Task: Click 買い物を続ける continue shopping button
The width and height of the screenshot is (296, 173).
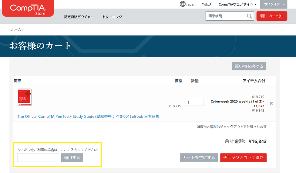Action: click(x=249, y=66)
